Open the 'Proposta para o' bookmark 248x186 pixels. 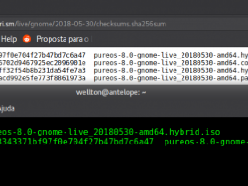[x=63, y=39]
